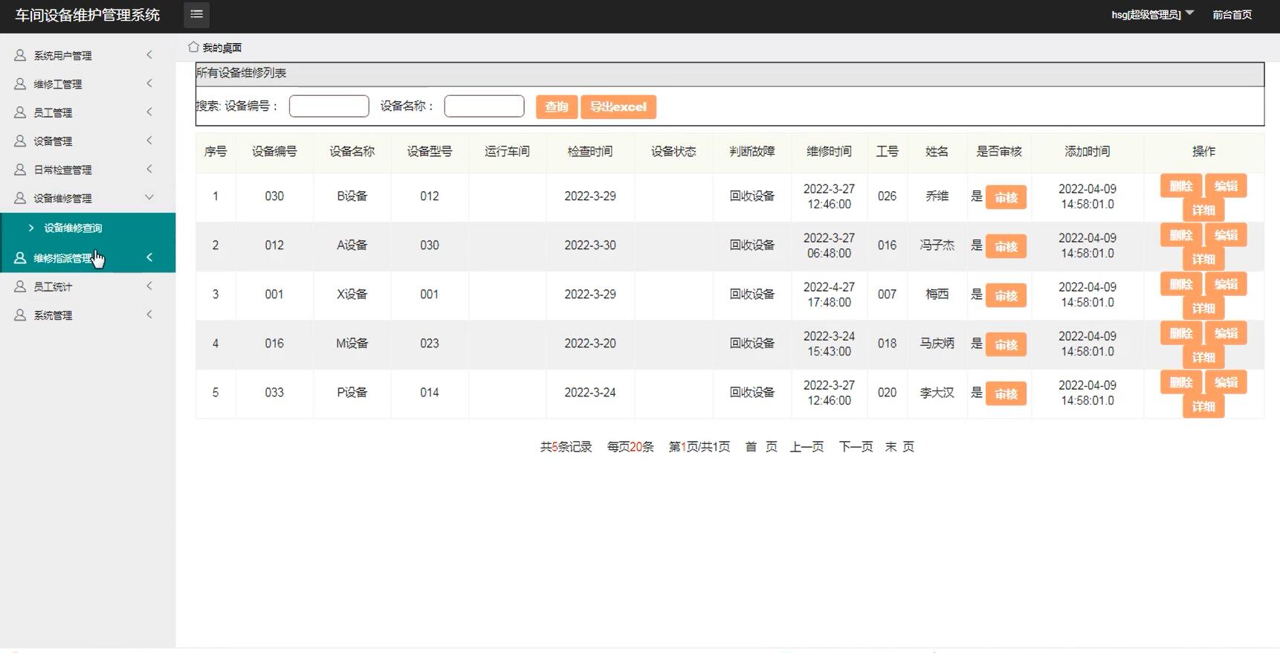Image resolution: width=1280 pixels, height=653 pixels.
Task: Open the 设备管理 menu
Action: [x=88, y=141]
